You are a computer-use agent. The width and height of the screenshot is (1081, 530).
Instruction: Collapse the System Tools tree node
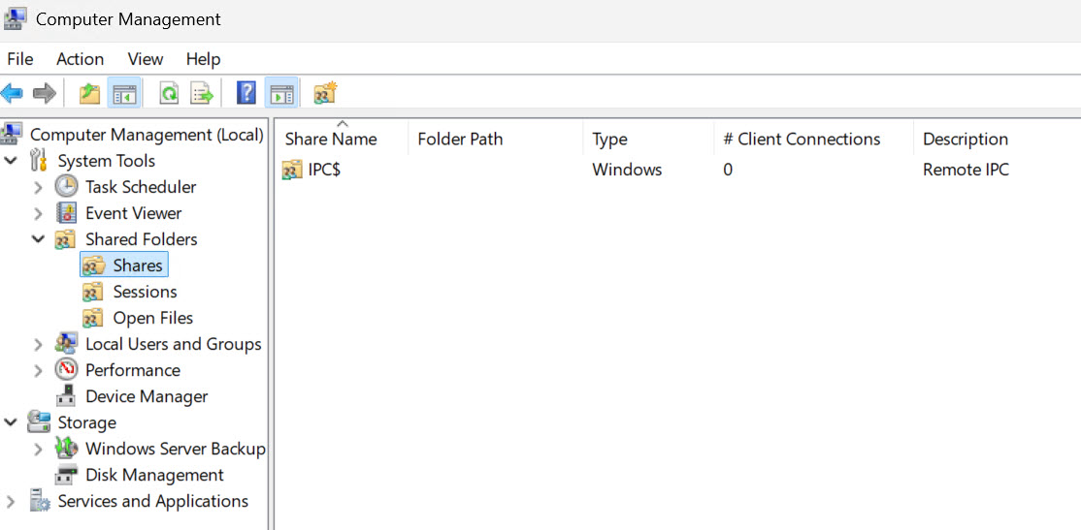tap(11, 161)
